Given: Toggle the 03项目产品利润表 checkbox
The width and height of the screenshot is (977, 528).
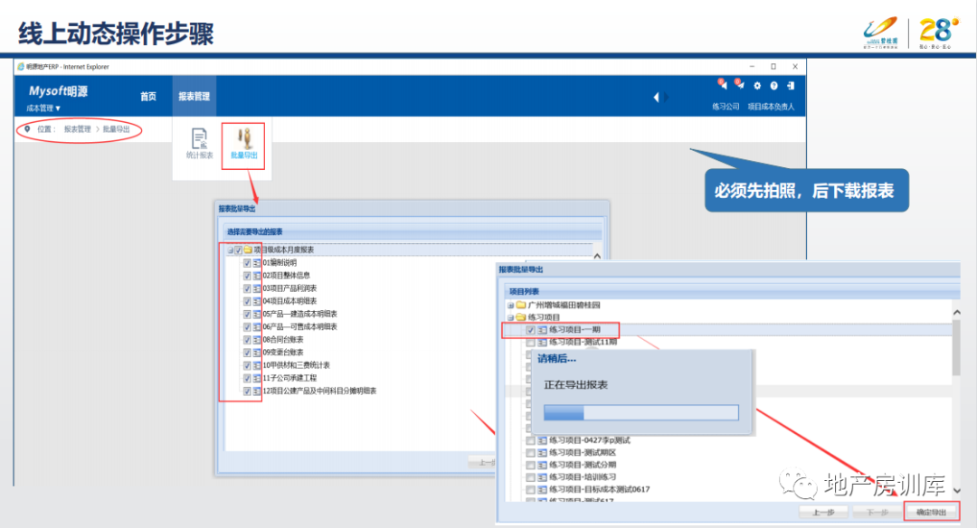Looking at the screenshot, I should (x=247, y=288).
